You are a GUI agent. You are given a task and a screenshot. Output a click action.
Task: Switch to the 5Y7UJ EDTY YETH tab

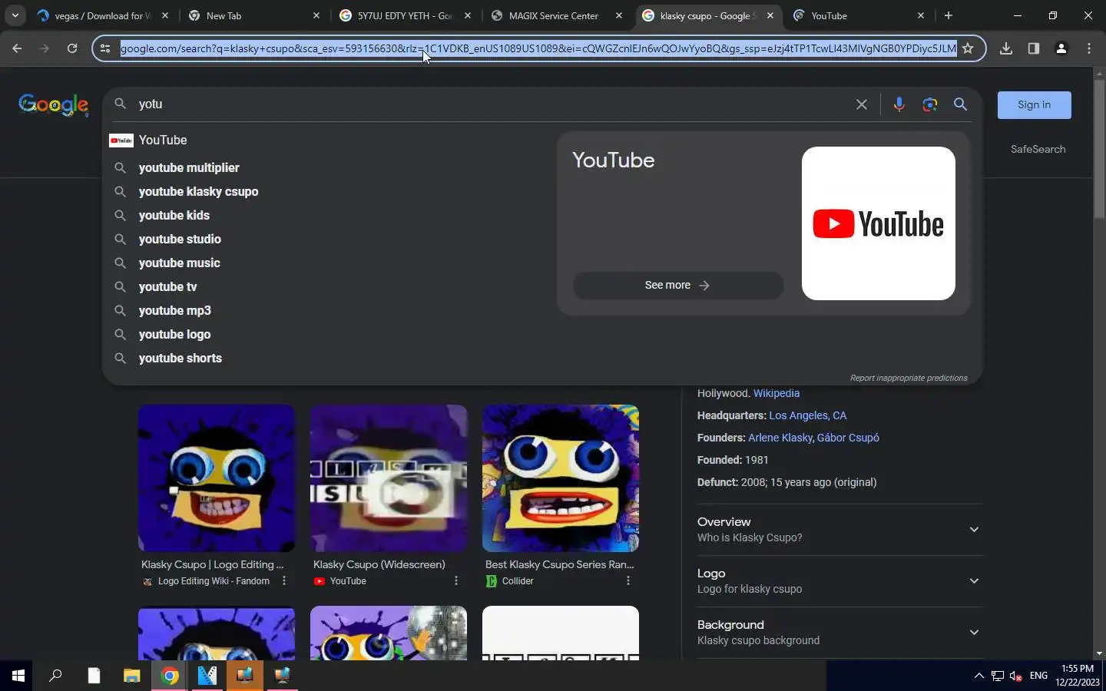[405, 15]
